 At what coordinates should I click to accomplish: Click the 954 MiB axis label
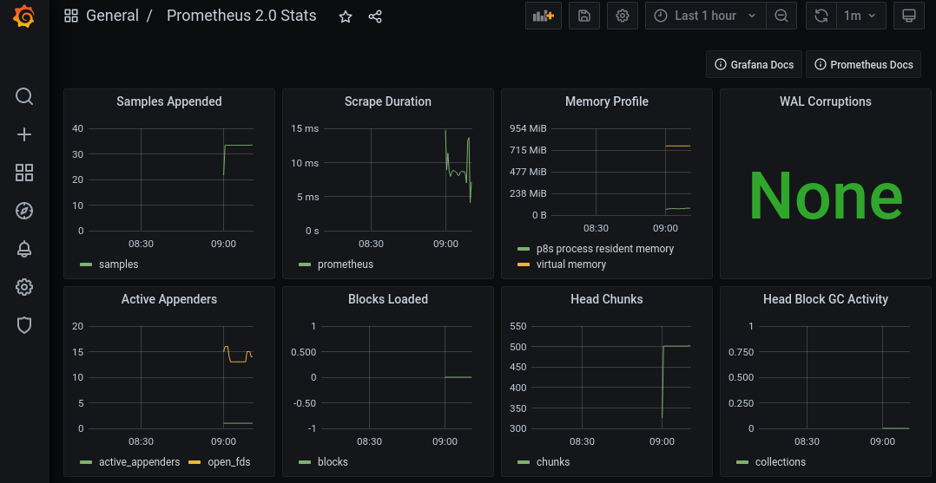pyautogui.click(x=528, y=129)
